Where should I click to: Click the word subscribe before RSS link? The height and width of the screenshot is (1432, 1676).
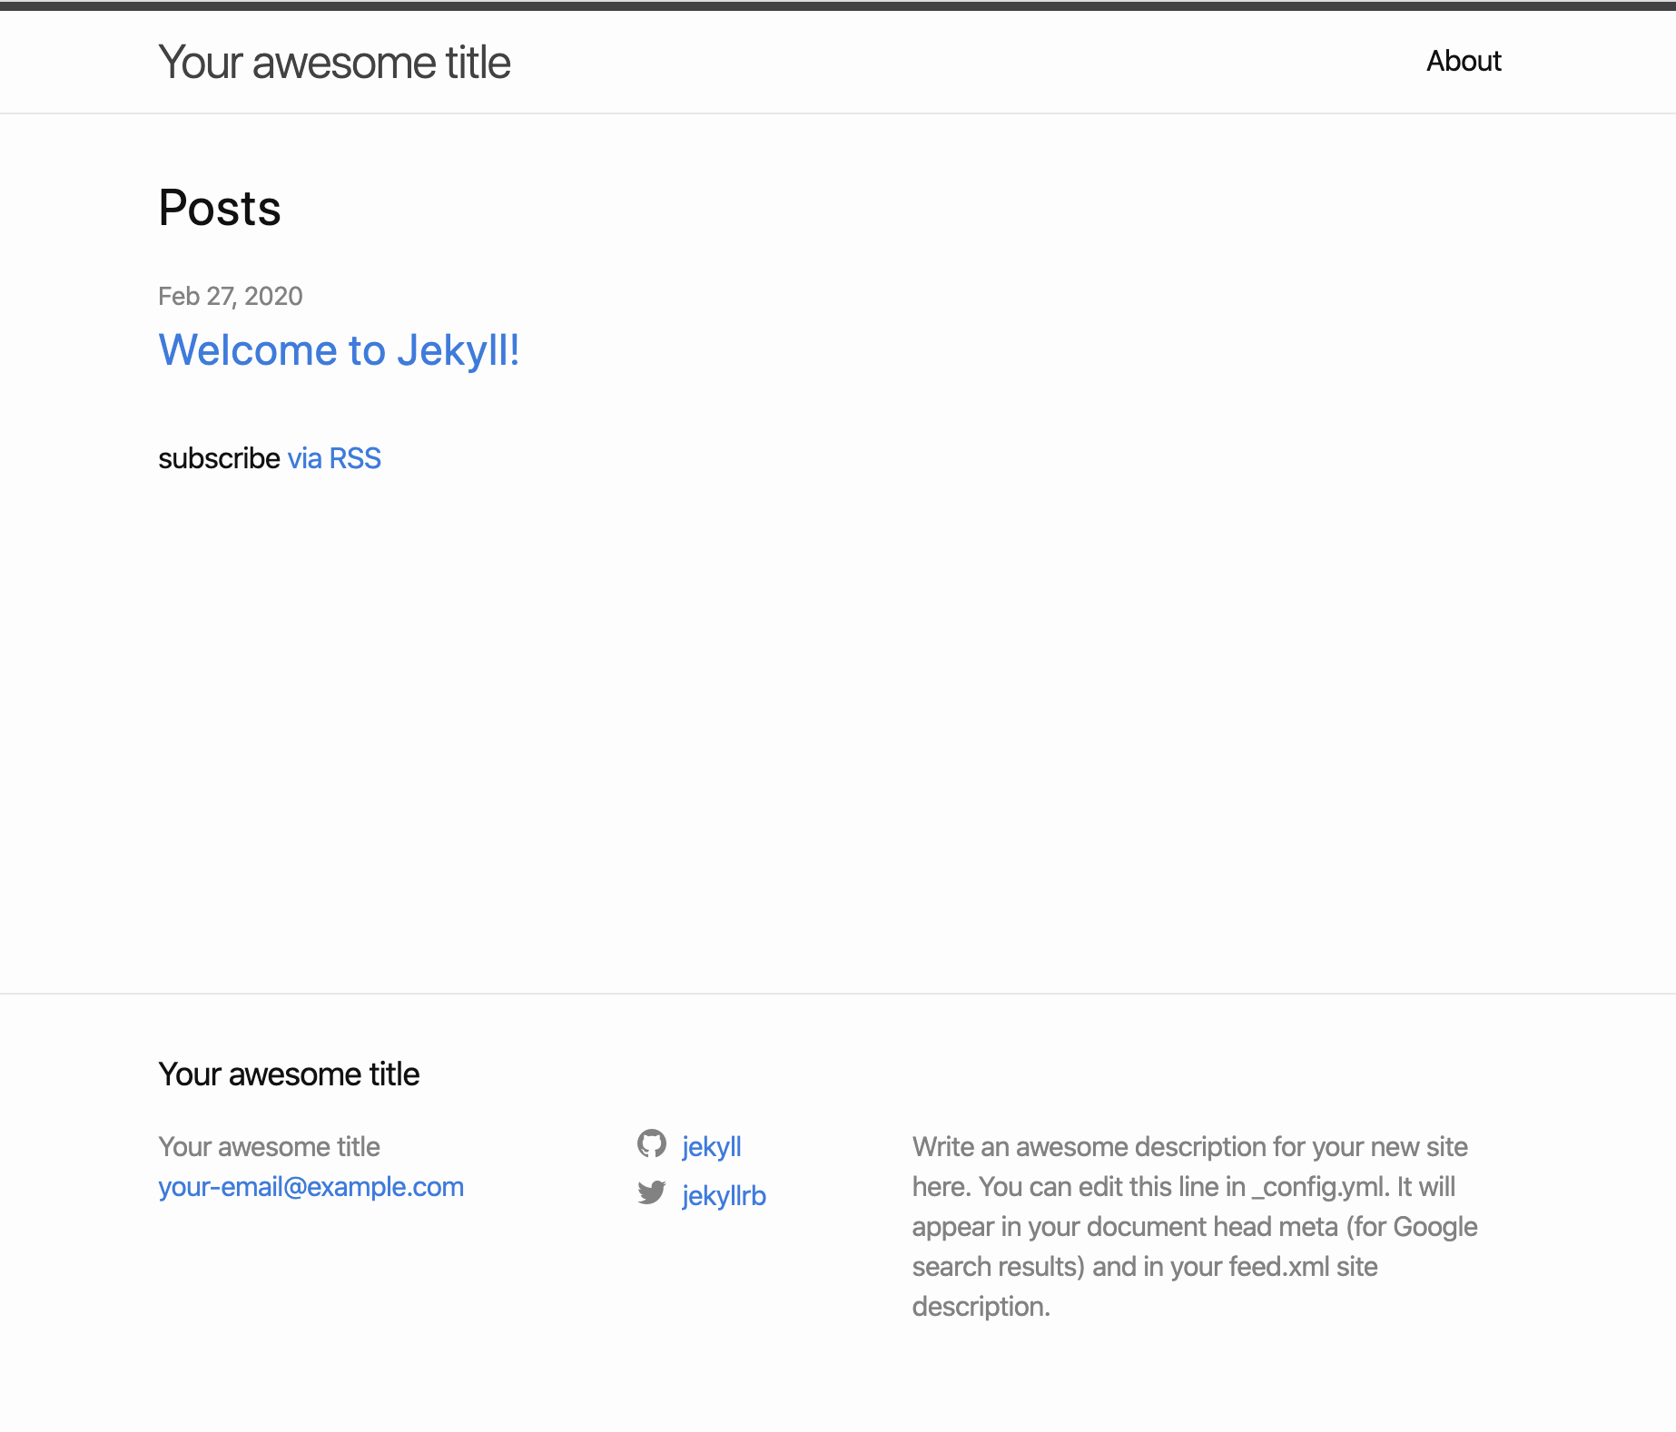pos(219,458)
